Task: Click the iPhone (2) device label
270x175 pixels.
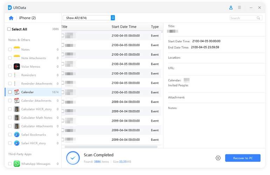Action: click(27, 18)
